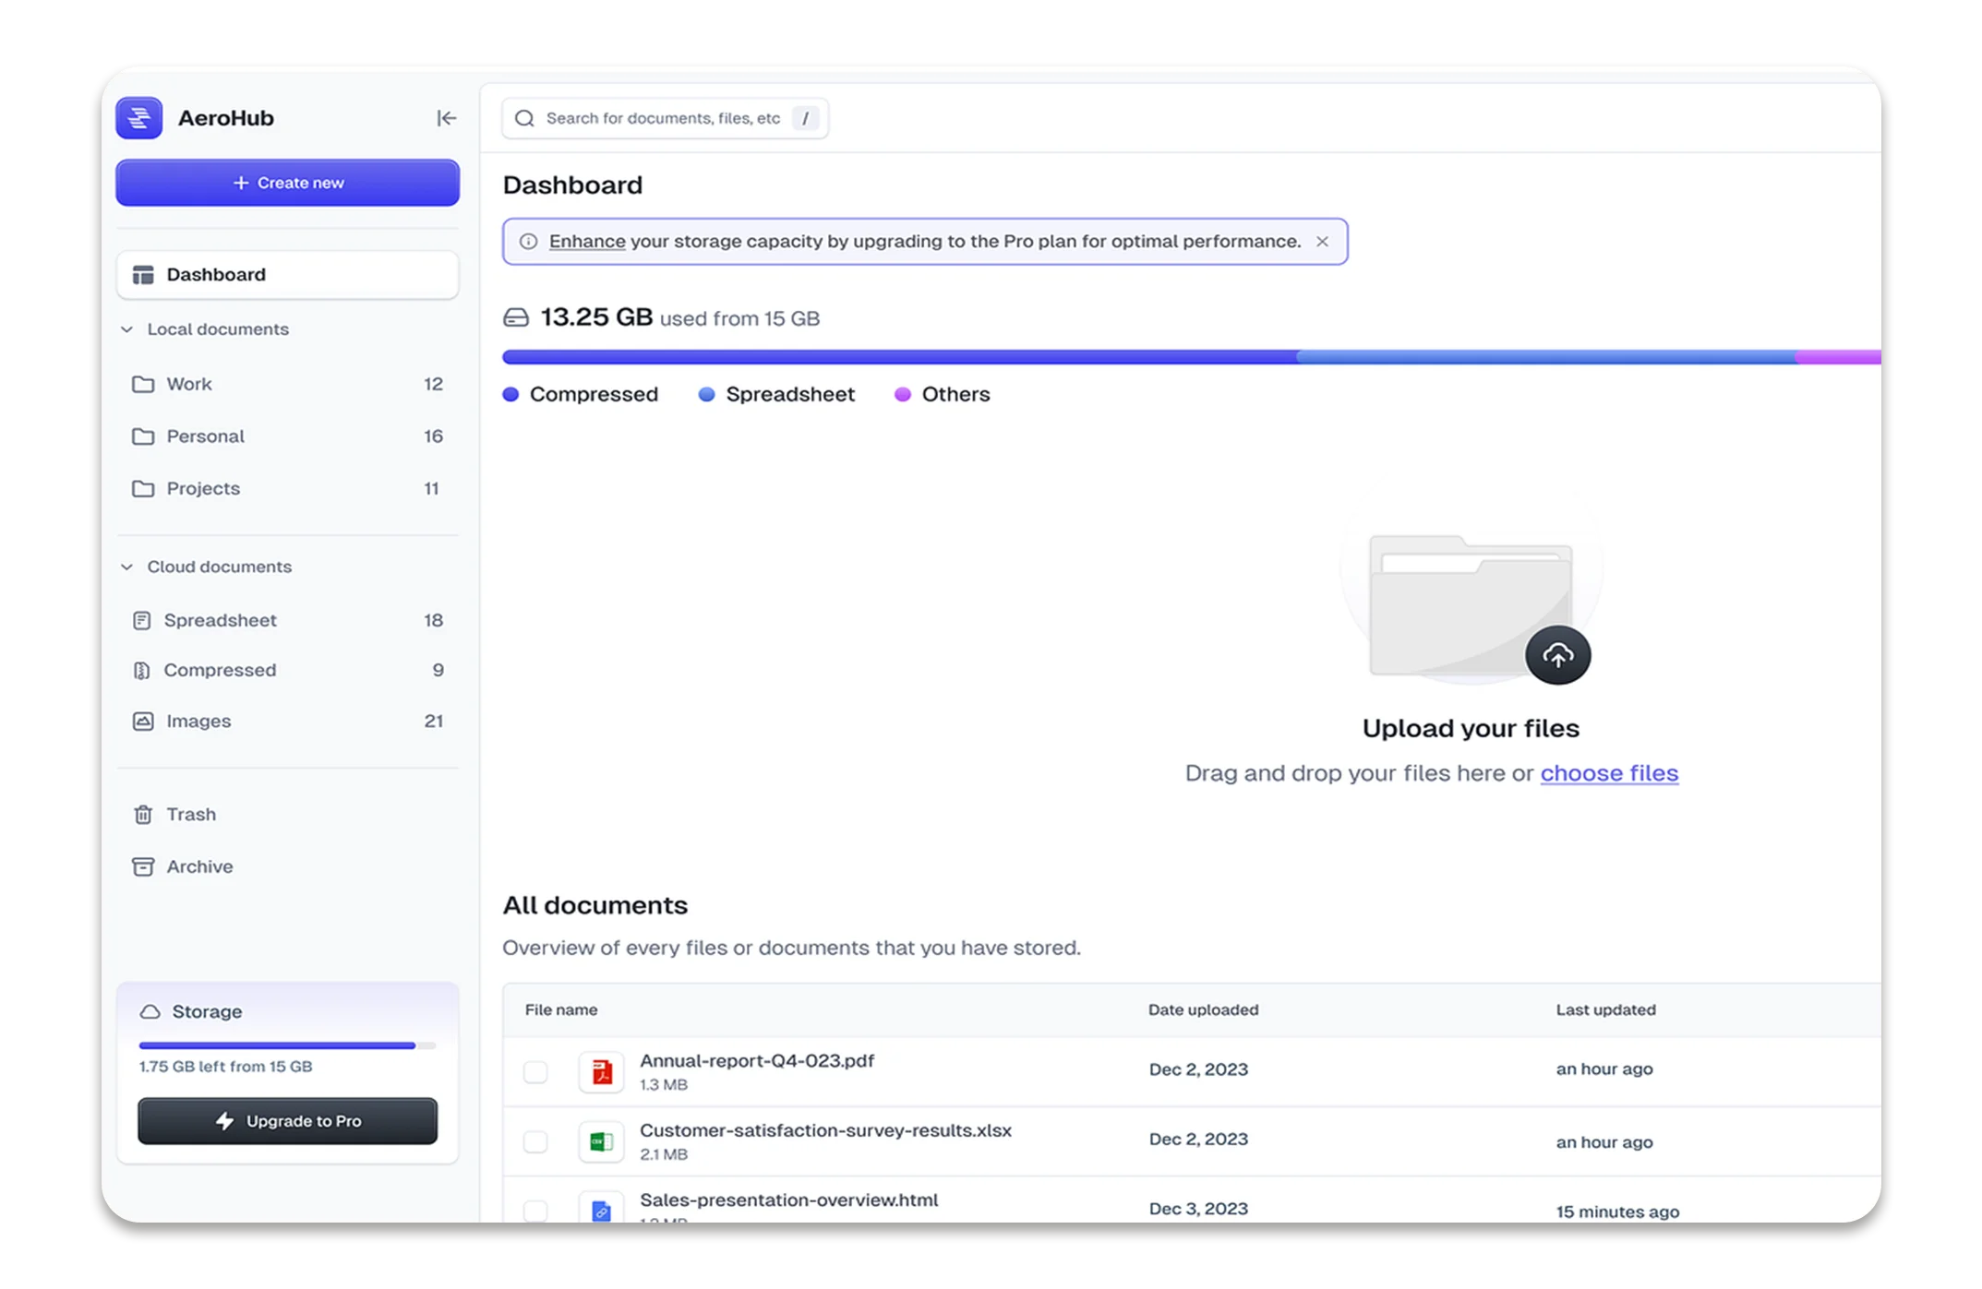Click the cloud upload icon on folder

[x=1557, y=656]
